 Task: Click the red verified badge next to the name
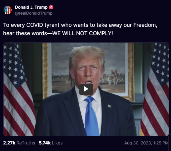coord(51,7)
